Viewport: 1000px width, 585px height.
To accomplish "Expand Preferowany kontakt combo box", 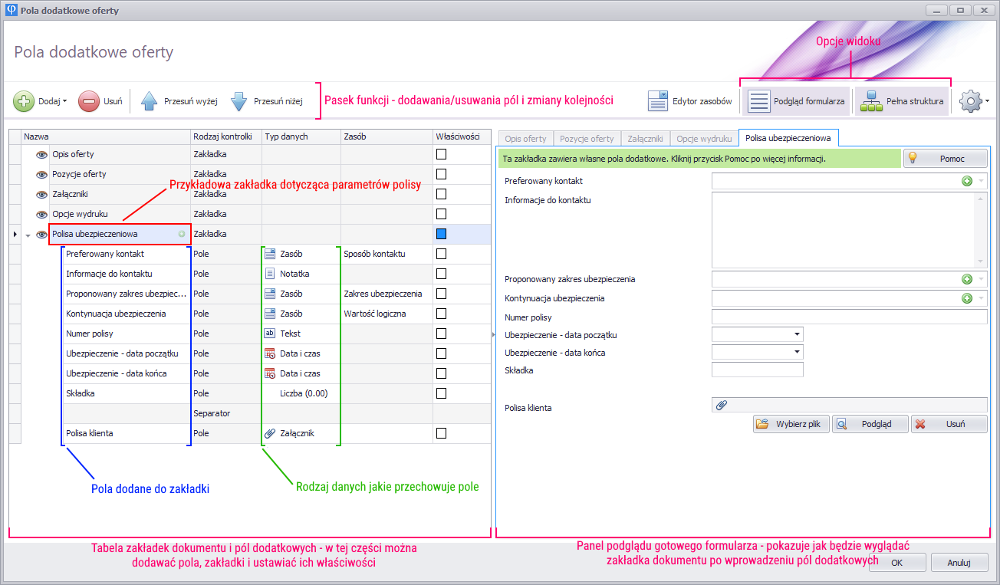I will click(x=981, y=182).
